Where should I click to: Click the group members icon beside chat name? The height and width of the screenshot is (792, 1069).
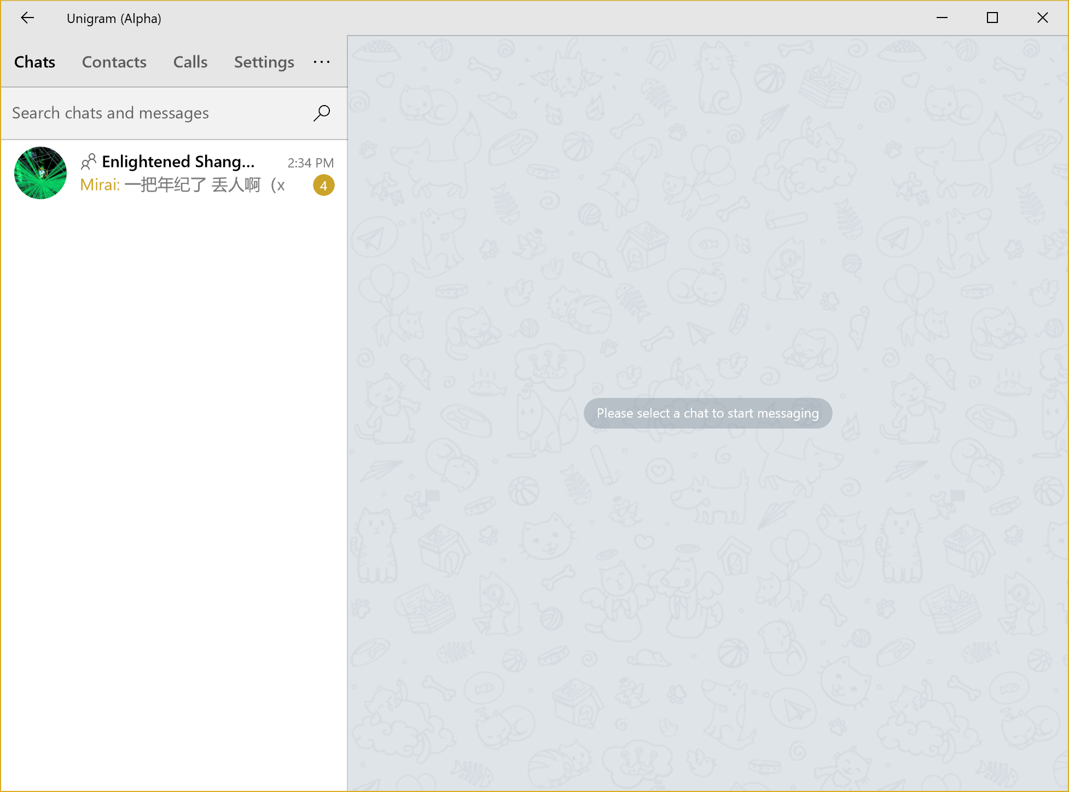pyautogui.click(x=89, y=161)
